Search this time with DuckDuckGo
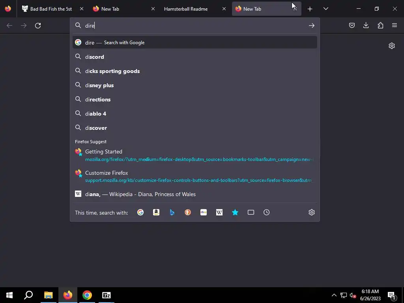This screenshot has width=404, height=303. [188, 212]
